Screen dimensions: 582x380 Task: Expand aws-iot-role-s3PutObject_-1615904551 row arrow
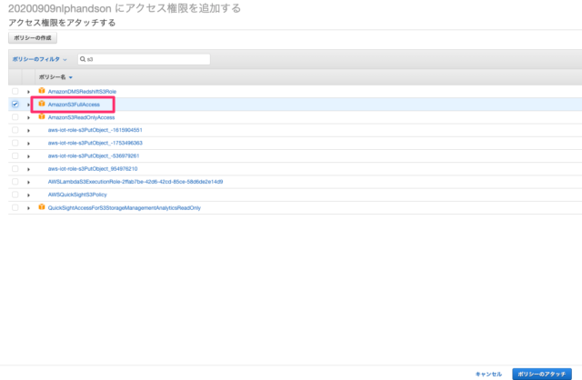[x=28, y=131]
